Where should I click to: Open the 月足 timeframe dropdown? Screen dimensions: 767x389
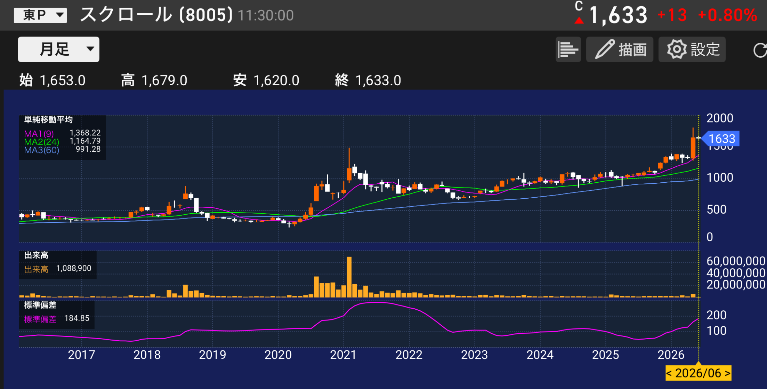(58, 49)
